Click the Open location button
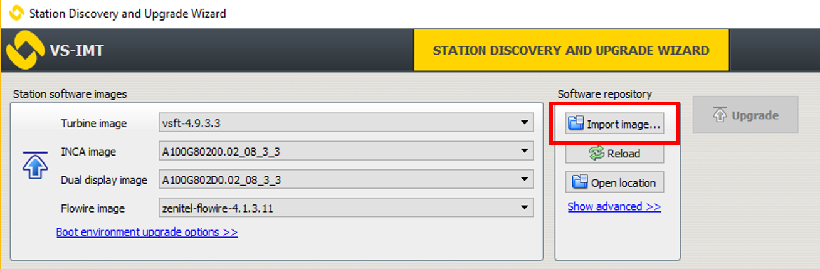The width and height of the screenshot is (820, 269). 614,183
